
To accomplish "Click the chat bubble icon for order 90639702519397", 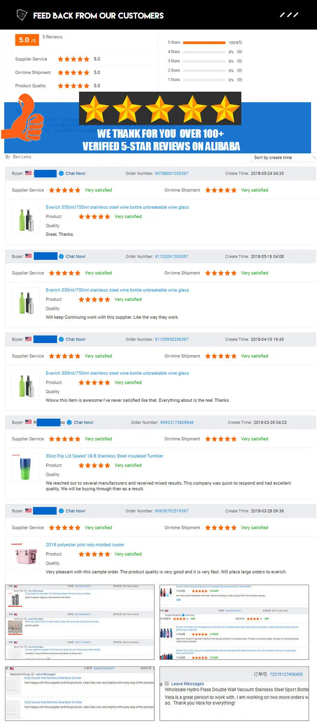I will 61,511.
